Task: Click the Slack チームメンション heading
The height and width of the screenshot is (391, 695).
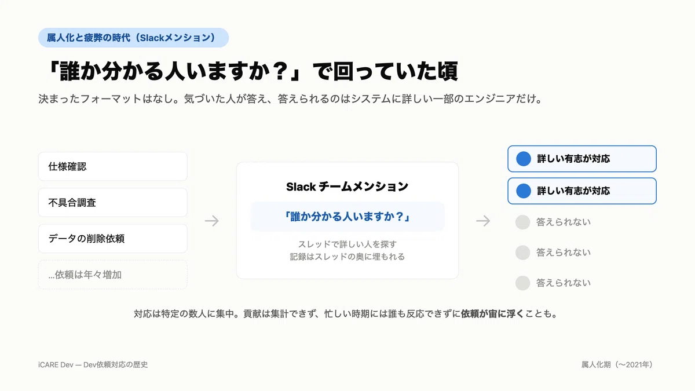Action: click(348, 187)
